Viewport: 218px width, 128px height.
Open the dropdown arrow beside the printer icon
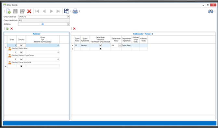click(80, 11)
